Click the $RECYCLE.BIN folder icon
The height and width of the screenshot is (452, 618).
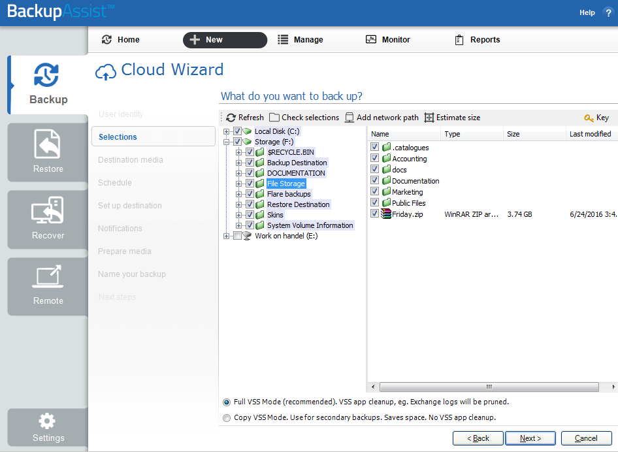[260, 152]
